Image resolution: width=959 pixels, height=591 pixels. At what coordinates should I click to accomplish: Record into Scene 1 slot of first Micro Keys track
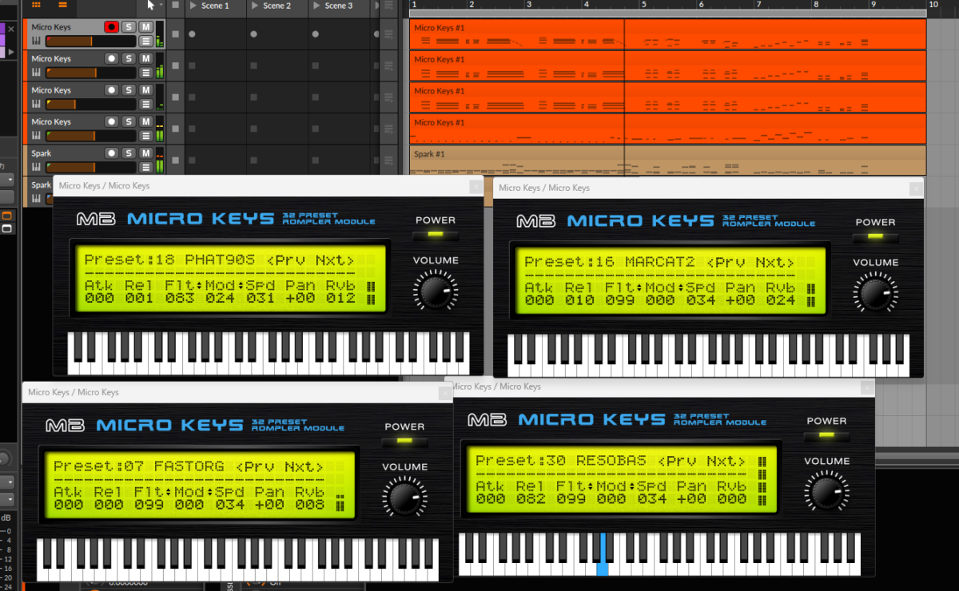pyautogui.click(x=192, y=34)
